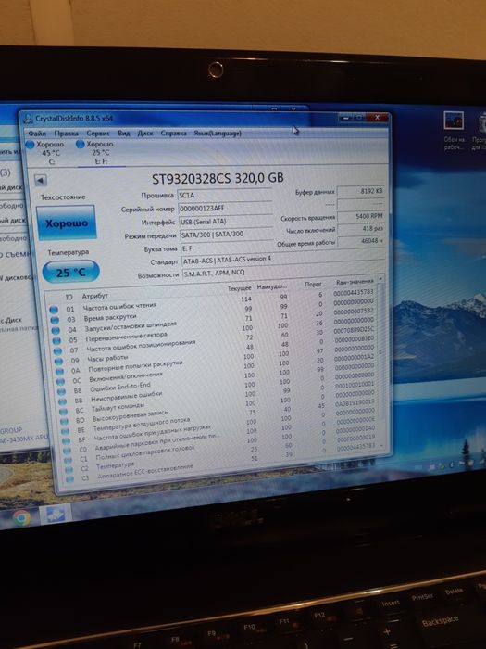Open Google Chrome from the taskbar

21,517
